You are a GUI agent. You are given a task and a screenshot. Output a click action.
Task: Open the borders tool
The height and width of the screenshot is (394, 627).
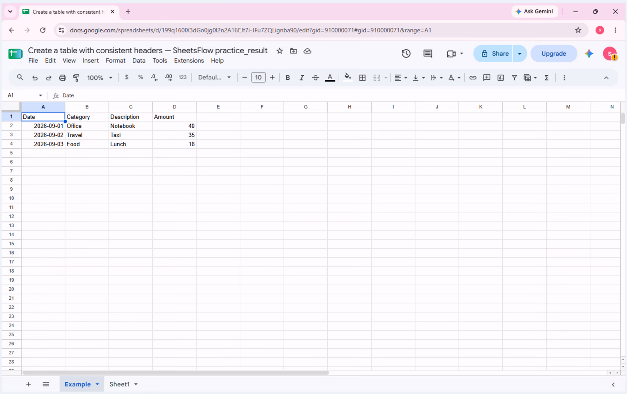point(362,78)
